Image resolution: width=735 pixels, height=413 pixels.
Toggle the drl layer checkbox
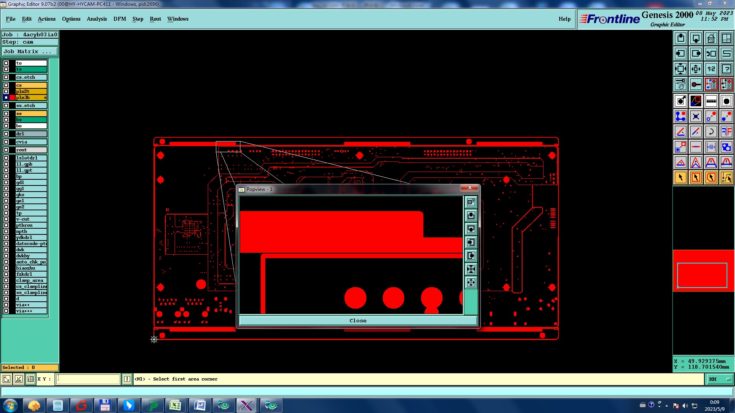click(6, 134)
